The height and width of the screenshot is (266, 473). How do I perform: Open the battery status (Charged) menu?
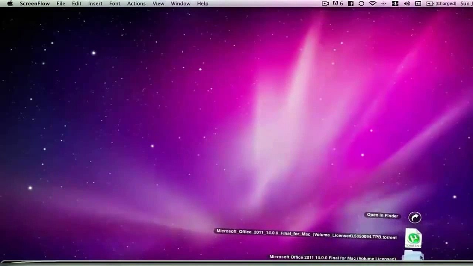441,3
